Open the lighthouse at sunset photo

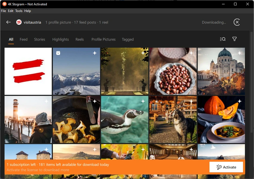28,119
